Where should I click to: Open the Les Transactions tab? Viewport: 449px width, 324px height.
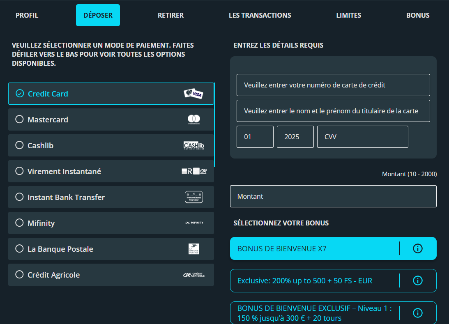(260, 15)
